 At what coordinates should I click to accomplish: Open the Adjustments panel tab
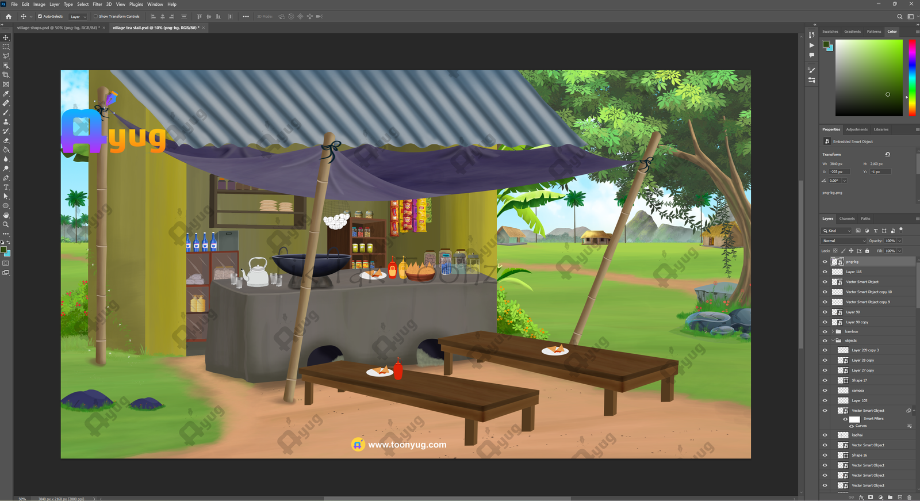856,129
